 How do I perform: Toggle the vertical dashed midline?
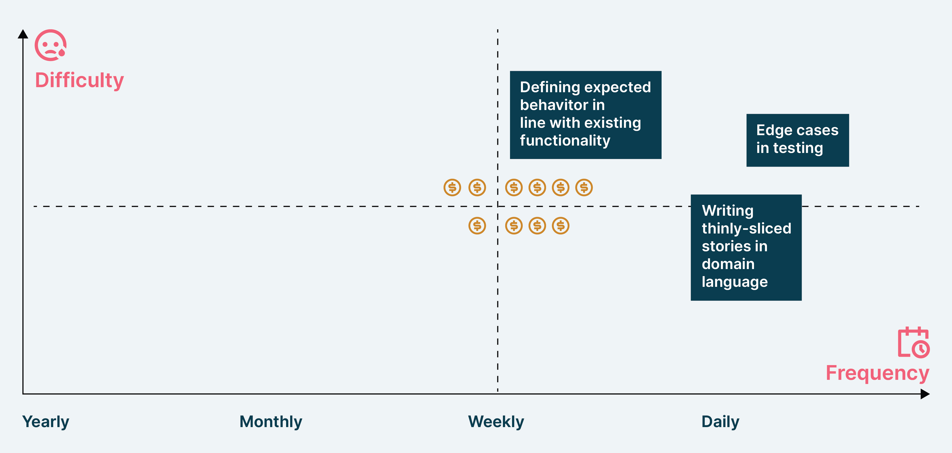coord(497,213)
